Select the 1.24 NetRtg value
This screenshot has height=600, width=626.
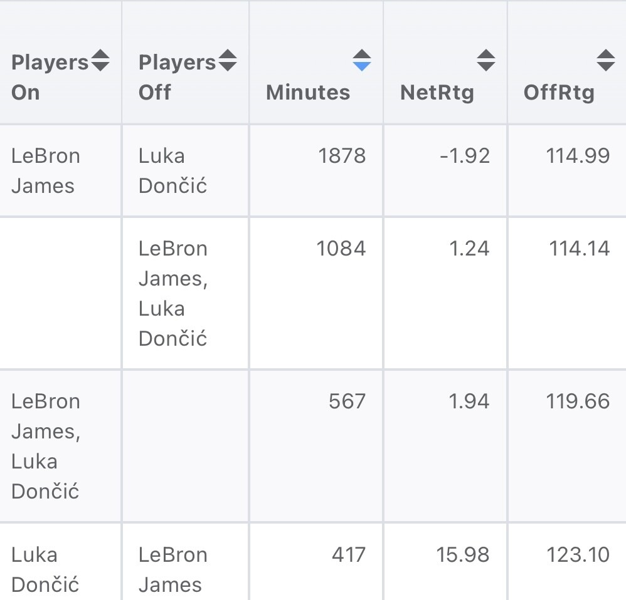point(469,249)
